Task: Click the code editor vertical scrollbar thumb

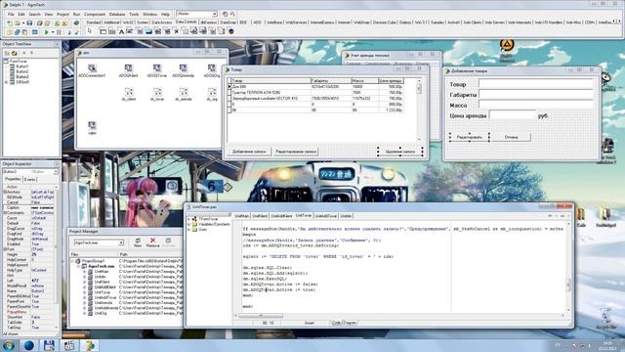Action: (x=568, y=285)
